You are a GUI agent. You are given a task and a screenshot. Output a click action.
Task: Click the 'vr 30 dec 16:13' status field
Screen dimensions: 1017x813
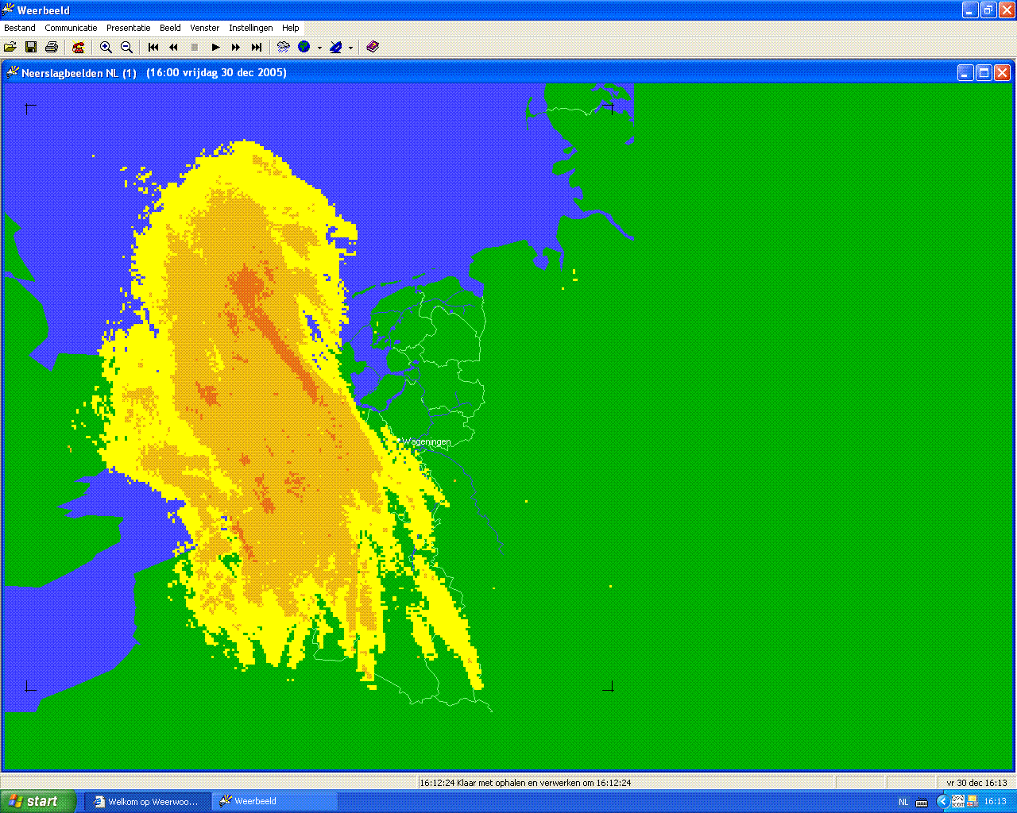click(x=976, y=783)
